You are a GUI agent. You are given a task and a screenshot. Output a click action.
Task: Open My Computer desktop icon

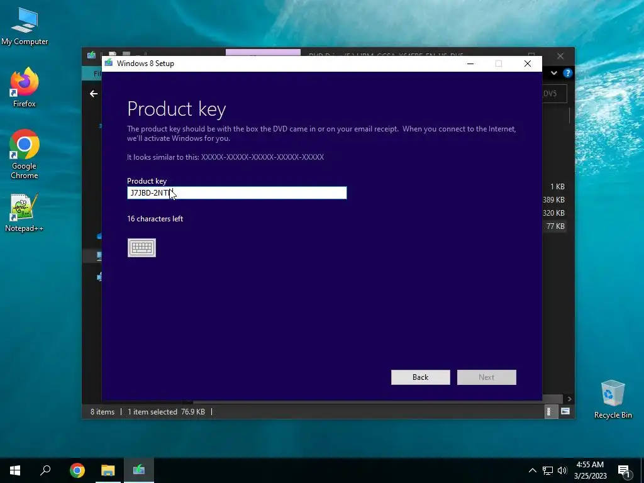25,26
